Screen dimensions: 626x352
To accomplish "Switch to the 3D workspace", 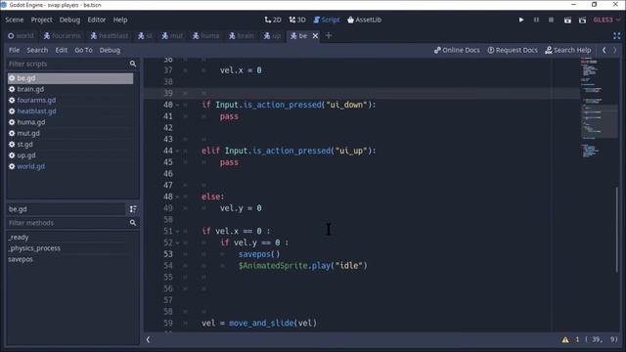I will click(x=297, y=20).
